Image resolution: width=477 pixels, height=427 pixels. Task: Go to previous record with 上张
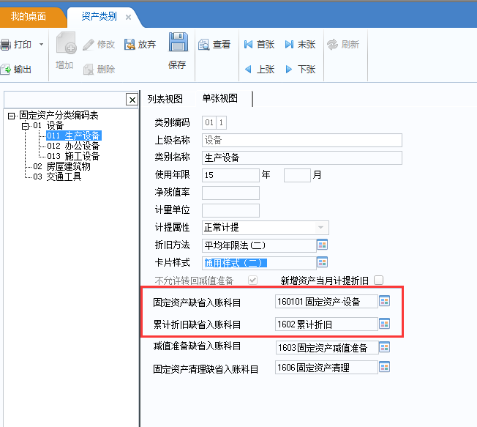pos(259,70)
